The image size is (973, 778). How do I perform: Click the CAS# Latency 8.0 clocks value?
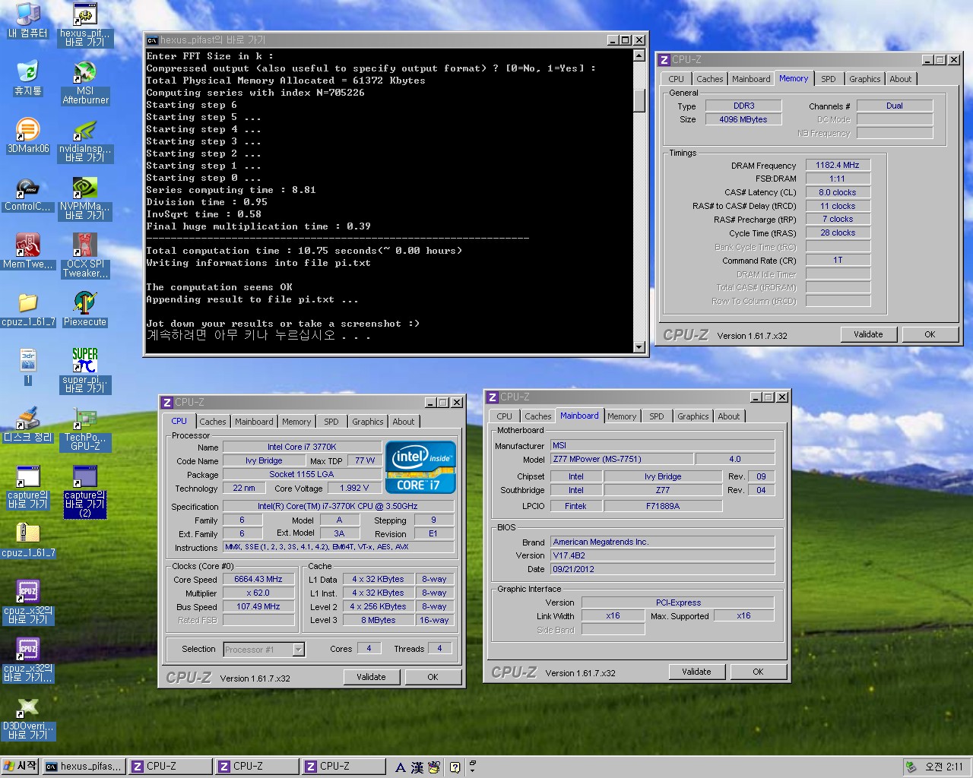(x=838, y=192)
